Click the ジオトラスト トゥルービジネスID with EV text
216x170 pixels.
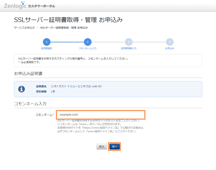(76, 86)
